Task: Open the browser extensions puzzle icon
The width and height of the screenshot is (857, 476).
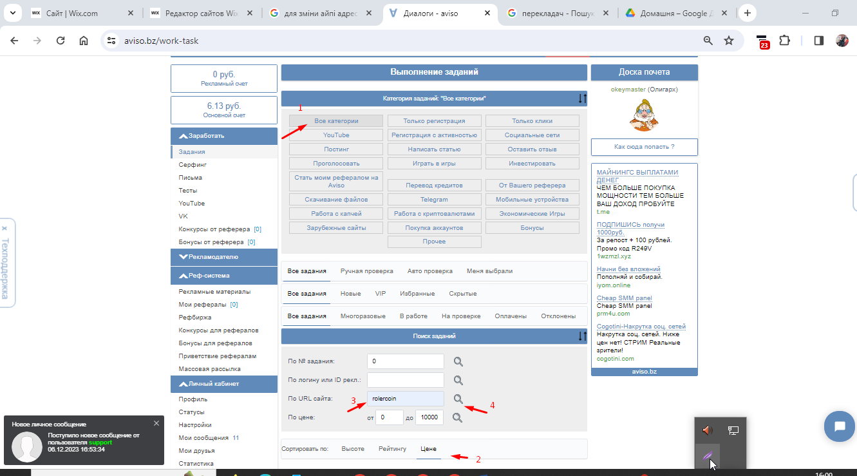Action: pos(784,41)
